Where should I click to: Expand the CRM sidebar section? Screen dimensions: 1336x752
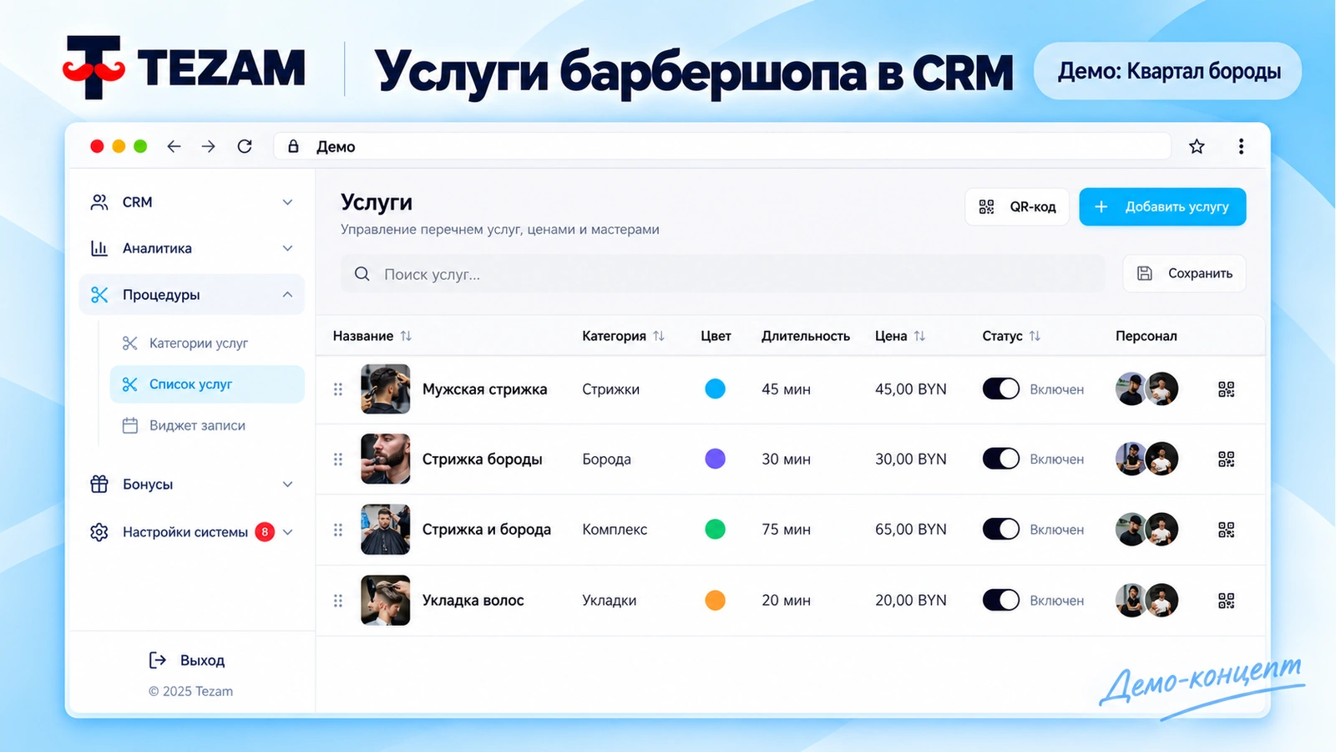(192, 202)
